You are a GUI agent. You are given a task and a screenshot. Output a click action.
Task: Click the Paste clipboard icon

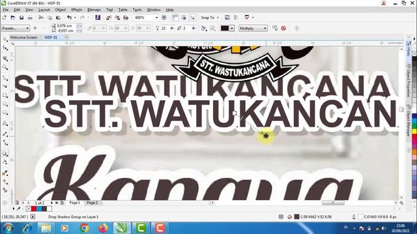pyautogui.click(x=58, y=18)
